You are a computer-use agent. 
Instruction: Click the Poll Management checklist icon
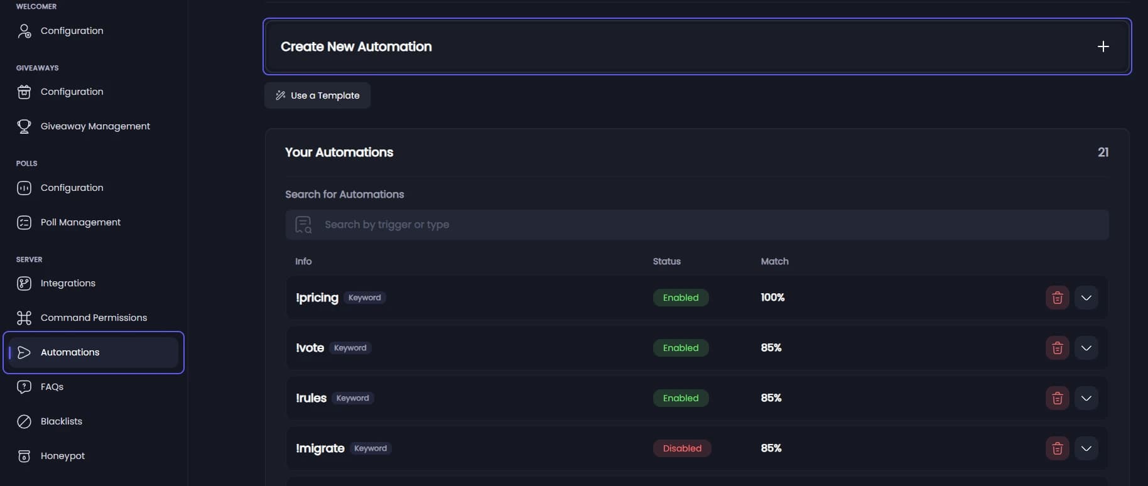(x=24, y=222)
